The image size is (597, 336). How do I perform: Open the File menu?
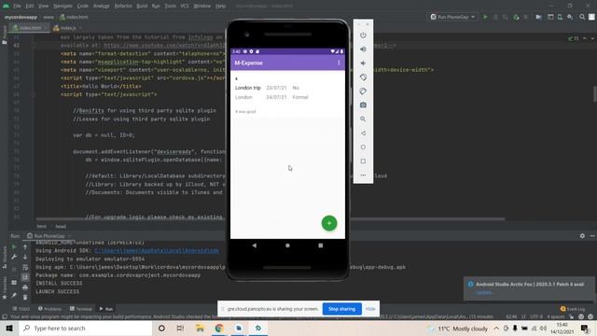point(17,6)
